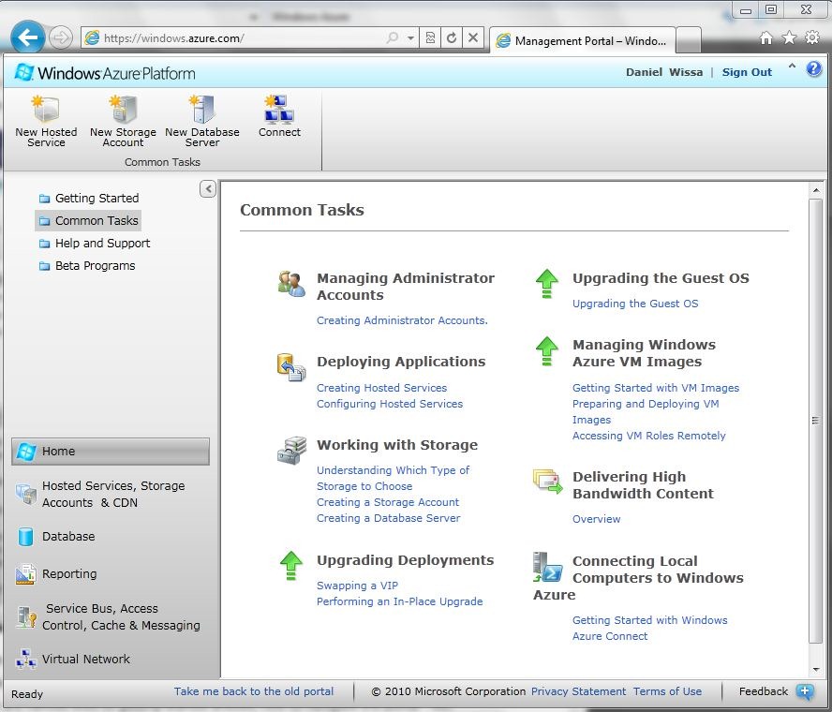Viewport: 832px width, 712px height.
Task: Click the scrollbar up arrow
Action: (x=815, y=189)
